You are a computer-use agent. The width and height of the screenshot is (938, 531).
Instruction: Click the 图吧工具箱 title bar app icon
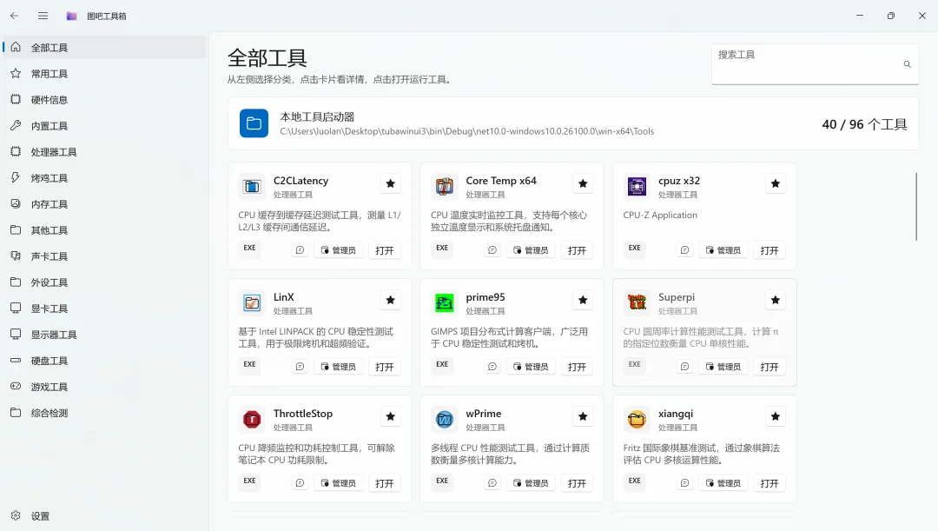[x=72, y=17]
